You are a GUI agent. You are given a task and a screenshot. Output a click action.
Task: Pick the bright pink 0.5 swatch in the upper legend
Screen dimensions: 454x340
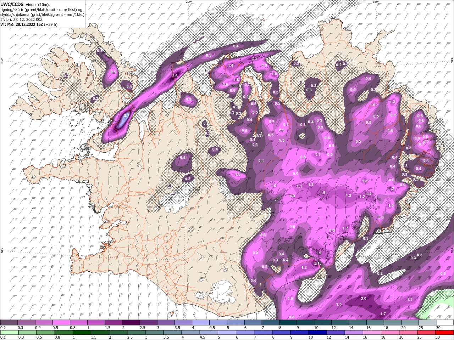(x=61, y=323)
